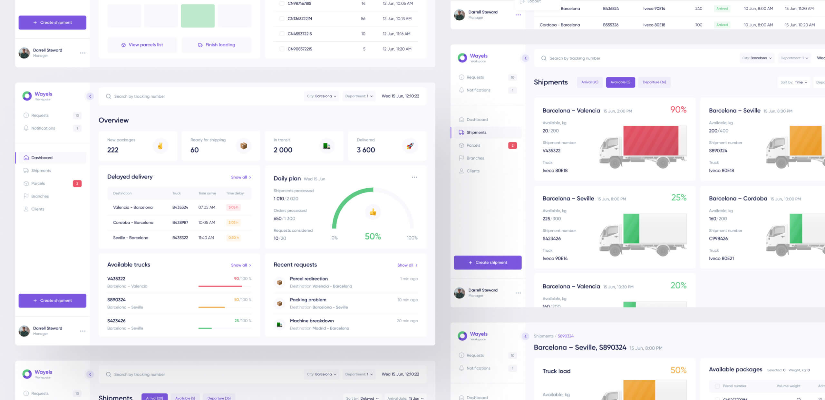The image size is (825, 400).
Task: Click the Clients icon in sidebar
Action: 26,209
